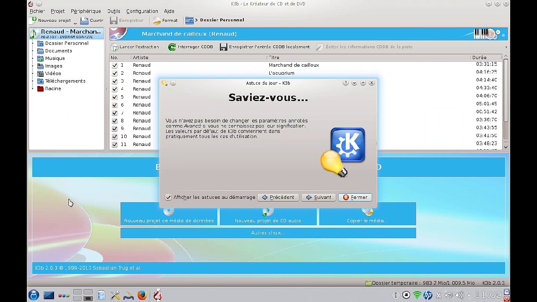Click the HP tray icon
The width and height of the screenshot is (537, 302).
point(428,295)
